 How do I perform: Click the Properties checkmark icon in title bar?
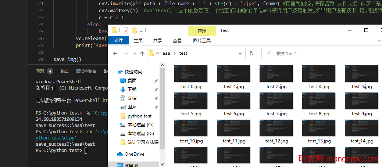(x=126, y=30)
